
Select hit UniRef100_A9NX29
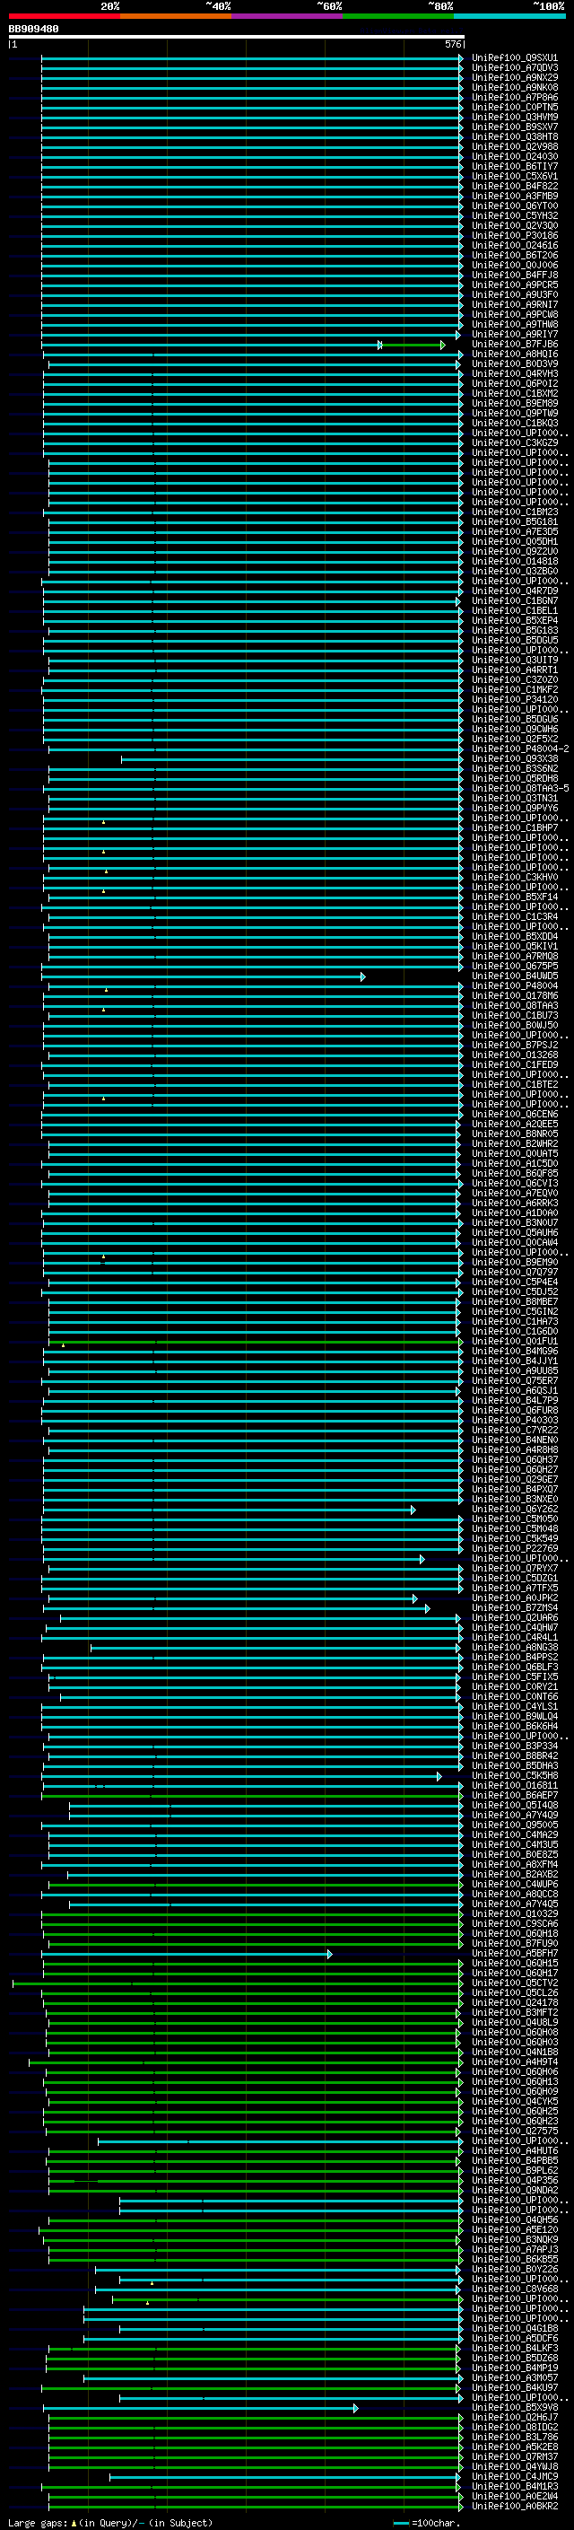coord(514,77)
